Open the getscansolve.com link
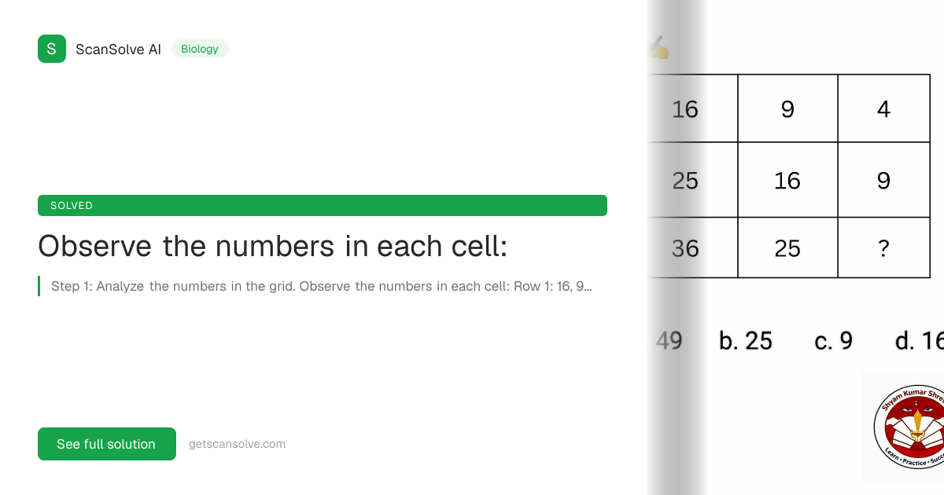The width and height of the screenshot is (944, 495). pyautogui.click(x=237, y=443)
